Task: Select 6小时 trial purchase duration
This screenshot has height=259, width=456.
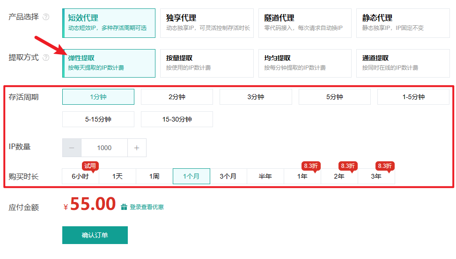Action: (80, 176)
